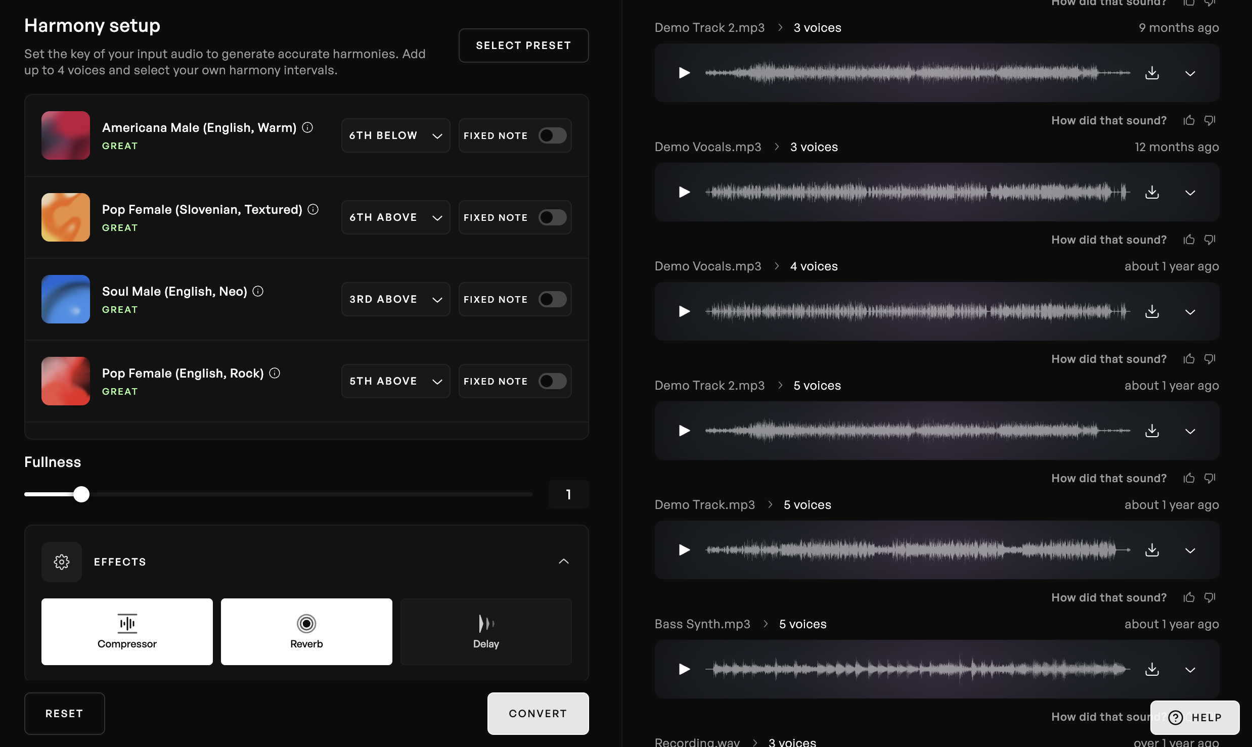
Task: Open the 3RD ABOVE interval dropdown
Action: (x=395, y=299)
